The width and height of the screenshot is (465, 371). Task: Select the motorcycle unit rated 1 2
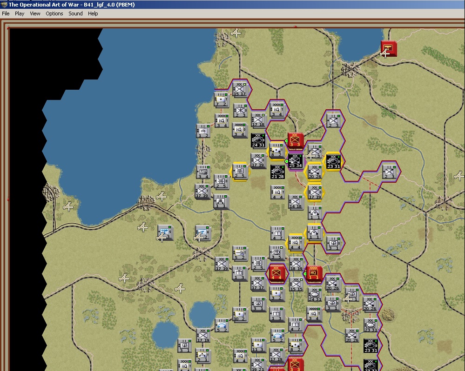[203, 131]
